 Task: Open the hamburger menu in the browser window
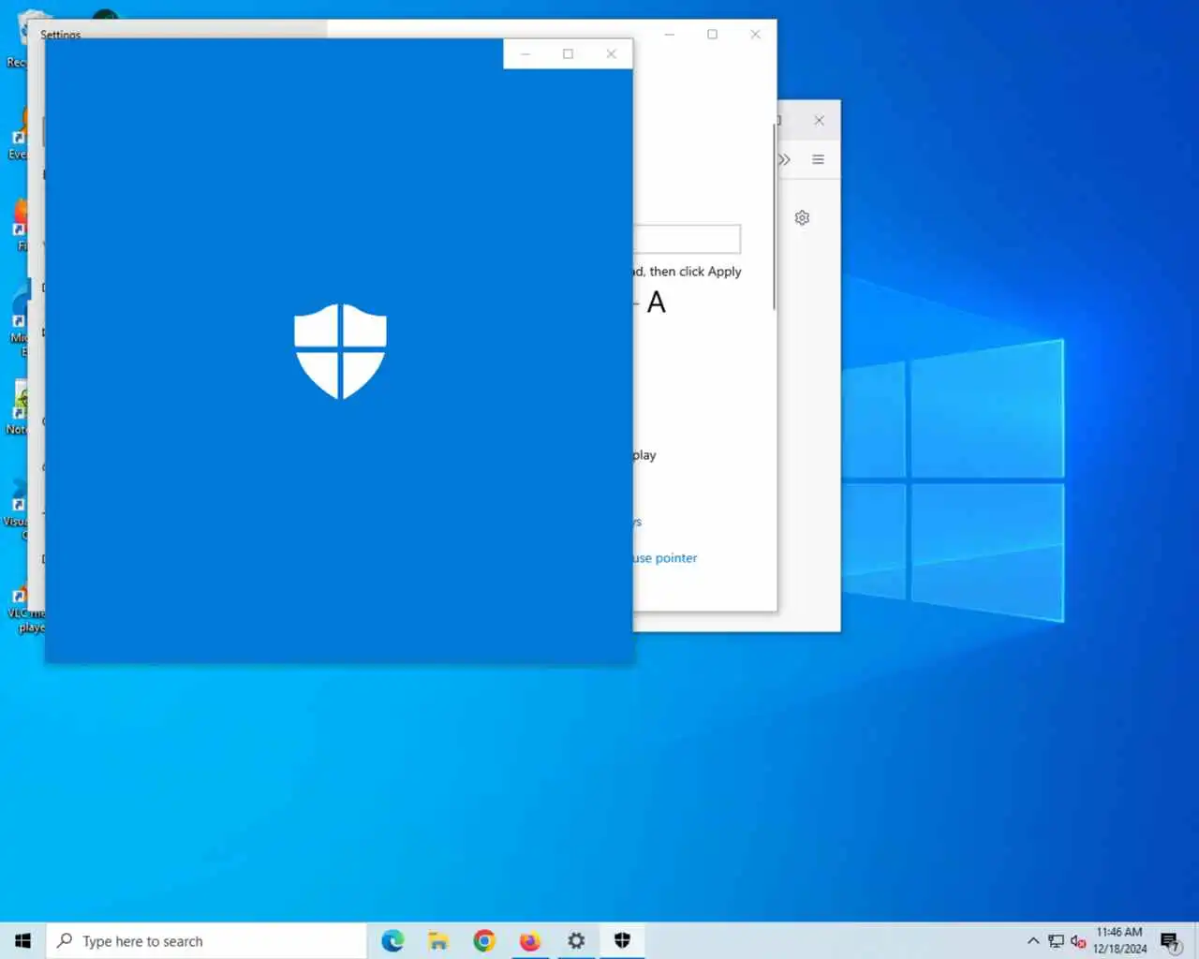pyautogui.click(x=818, y=159)
